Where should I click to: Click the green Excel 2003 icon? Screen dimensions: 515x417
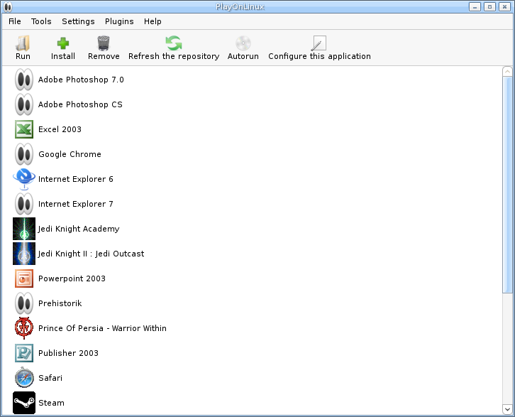point(24,129)
